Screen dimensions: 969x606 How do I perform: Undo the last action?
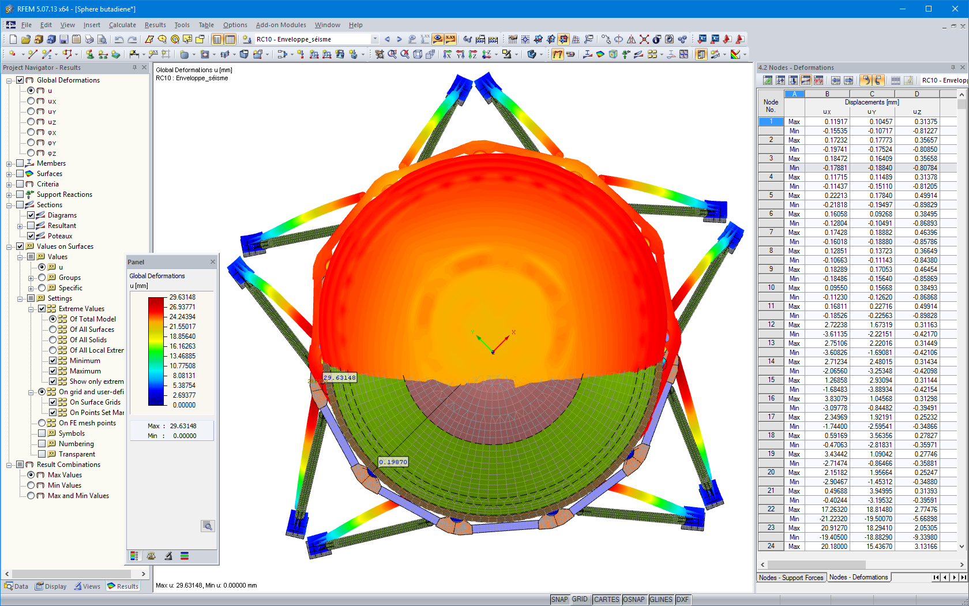119,39
